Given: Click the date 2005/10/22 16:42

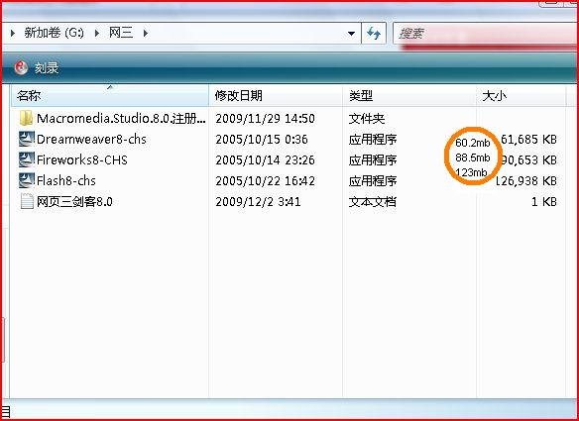Looking at the screenshot, I should click(x=265, y=181).
